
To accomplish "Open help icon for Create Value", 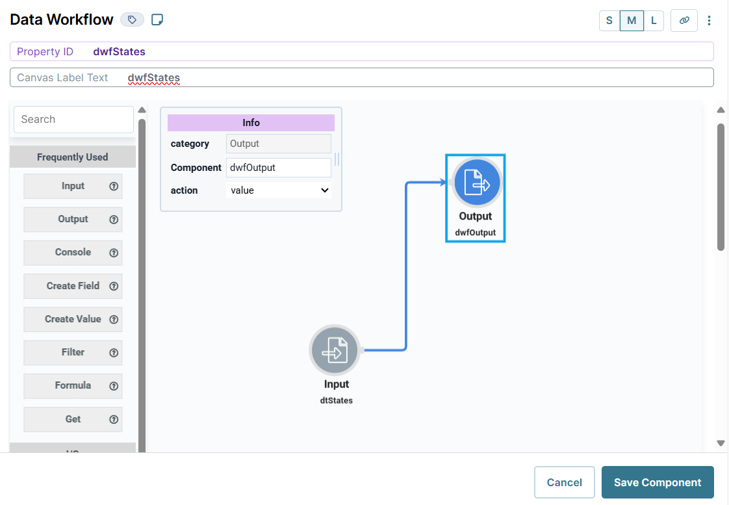I will tap(114, 320).
